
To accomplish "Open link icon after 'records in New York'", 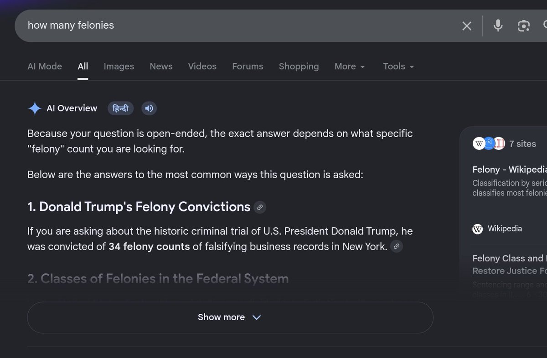I will coord(397,247).
